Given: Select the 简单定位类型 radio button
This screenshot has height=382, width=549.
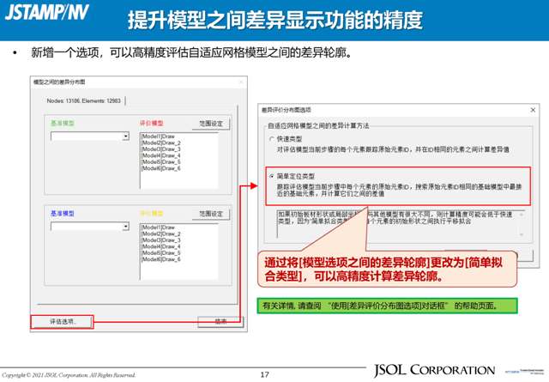Looking at the screenshot, I should click(x=271, y=175).
